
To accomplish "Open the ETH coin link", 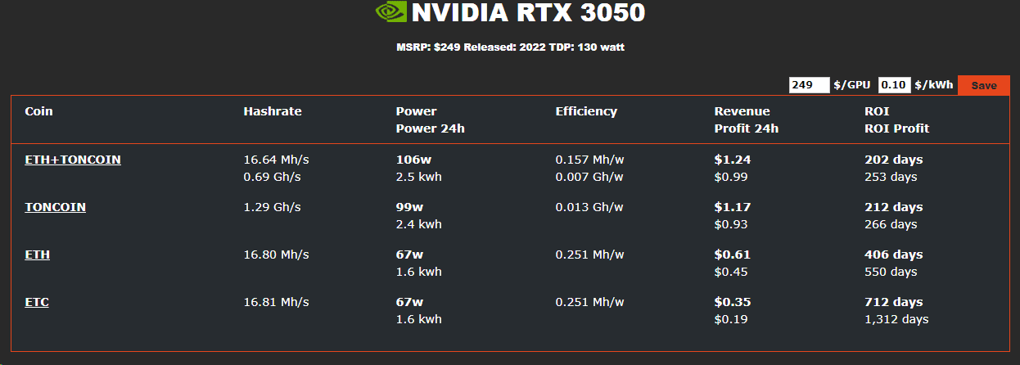I will coord(37,255).
